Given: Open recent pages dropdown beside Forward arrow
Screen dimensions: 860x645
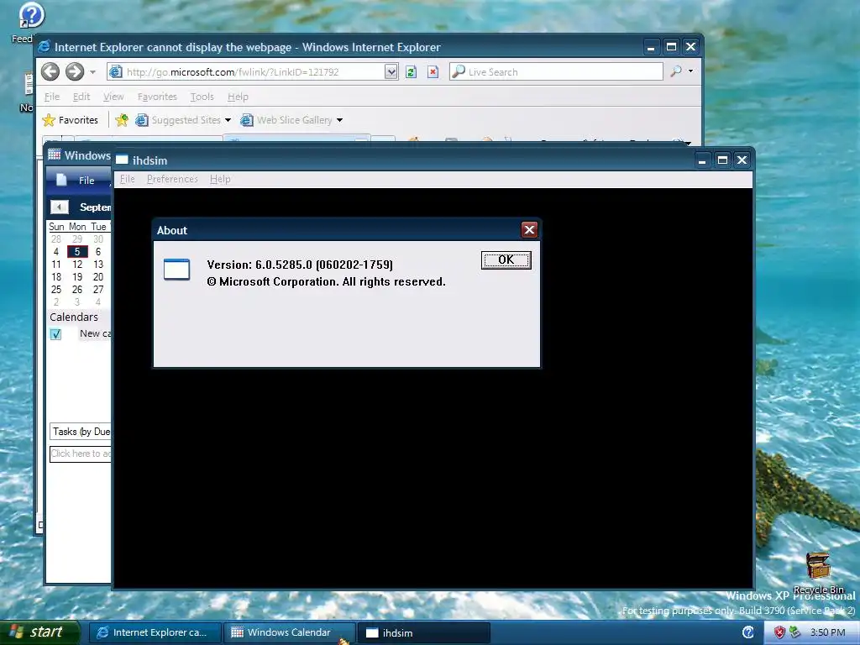Looking at the screenshot, I should point(92,72).
